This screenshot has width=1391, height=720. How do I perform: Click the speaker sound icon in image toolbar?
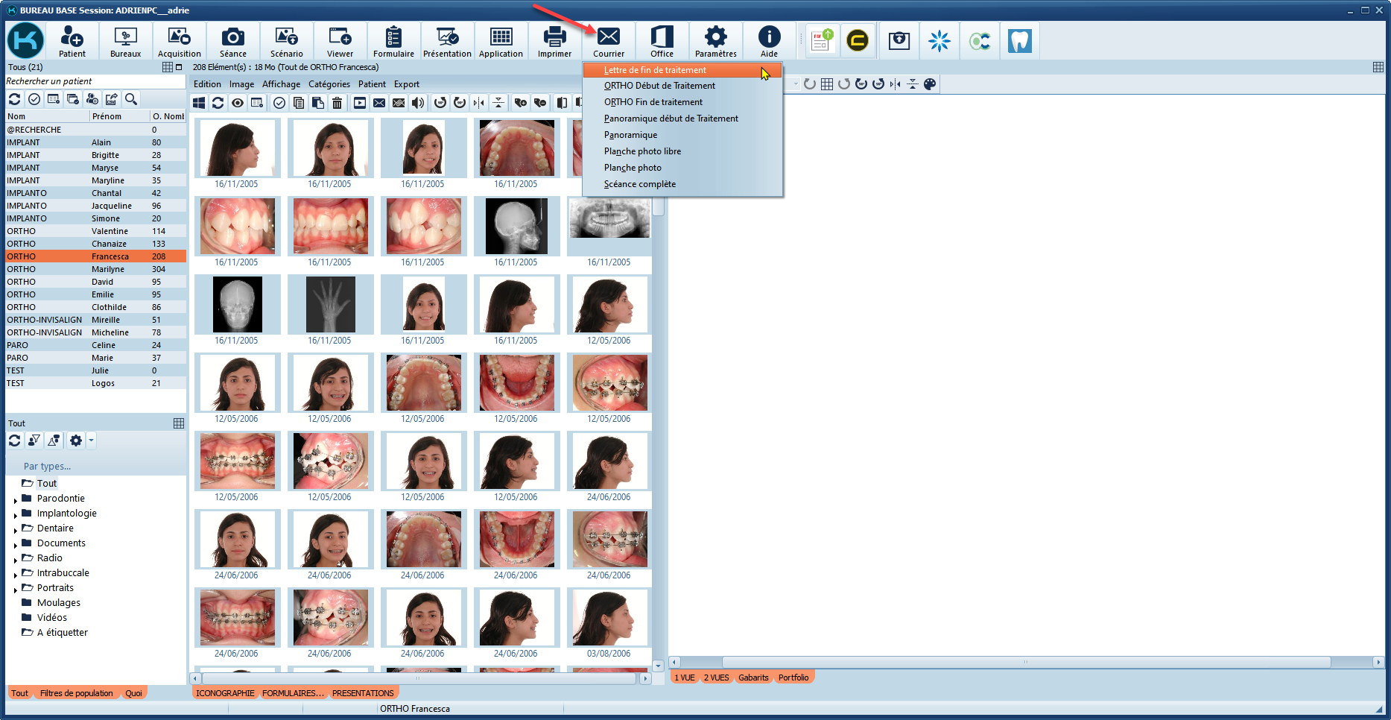pos(418,103)
